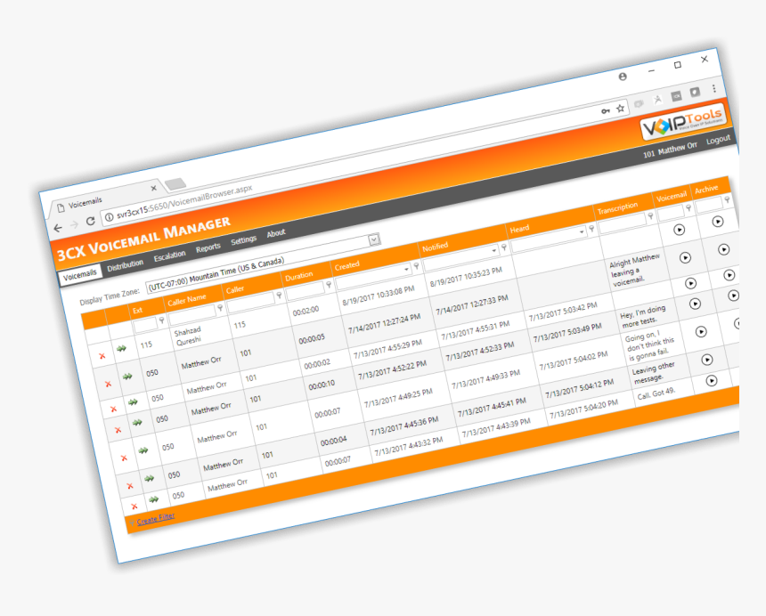
Task: Play archive audio for 7/14/2017 voicemail row
Action: pyautogui.click(x=723, y=249)
